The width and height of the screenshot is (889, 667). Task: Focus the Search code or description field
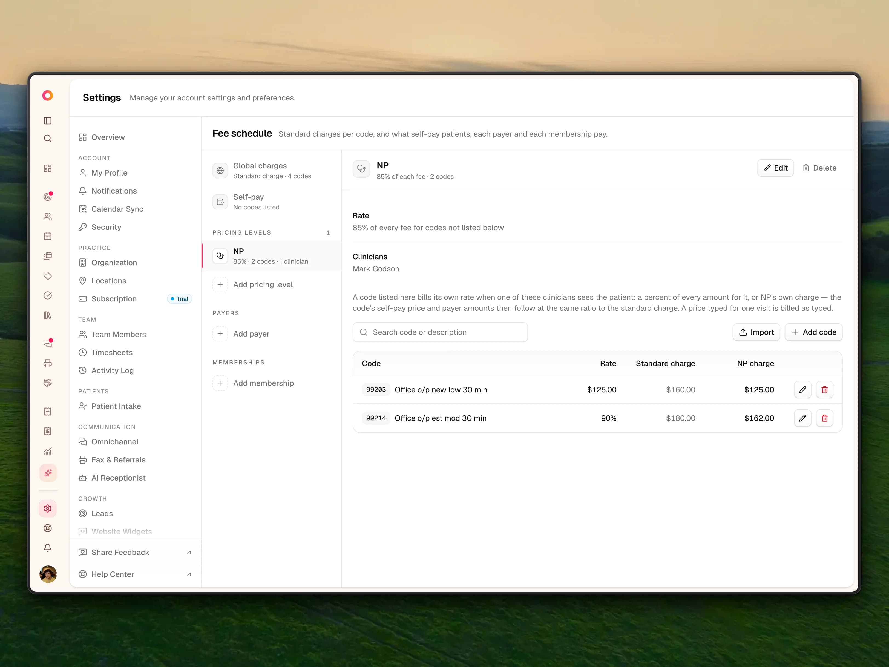440,332
